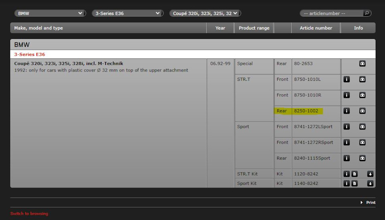Click the 1992 plastic cover note

[101, 70]
